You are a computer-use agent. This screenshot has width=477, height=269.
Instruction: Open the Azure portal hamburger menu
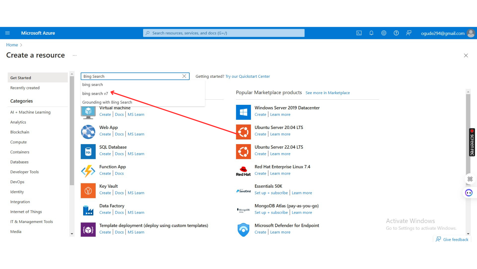coord(8,33)
